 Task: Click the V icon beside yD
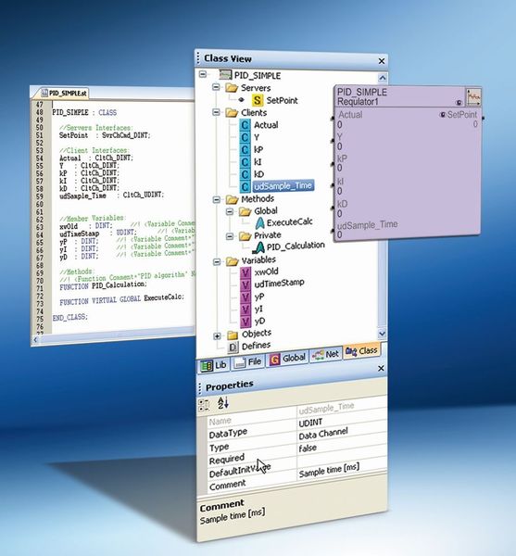coord(245,322)
